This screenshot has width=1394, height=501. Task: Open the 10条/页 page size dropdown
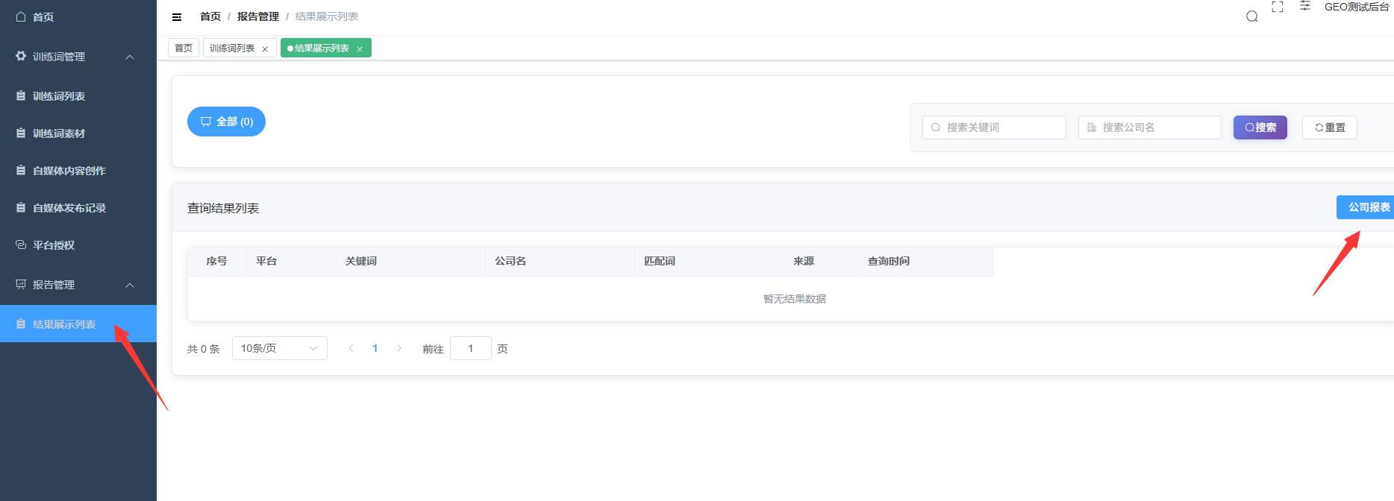(x=279, y=348)
